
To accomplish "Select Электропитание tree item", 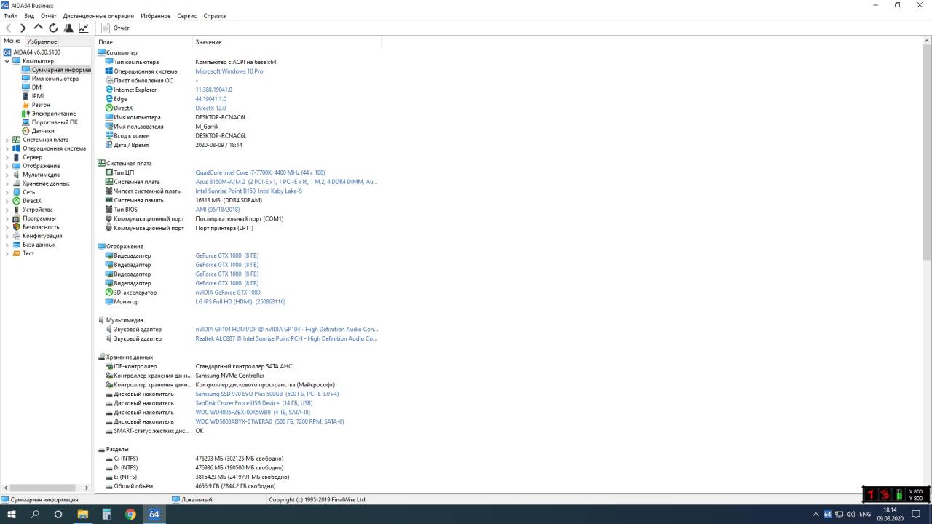I will point(53,114).
